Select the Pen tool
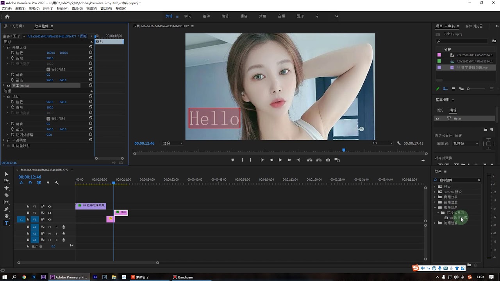Screen dimensions: 500x281 click(6, 209)
